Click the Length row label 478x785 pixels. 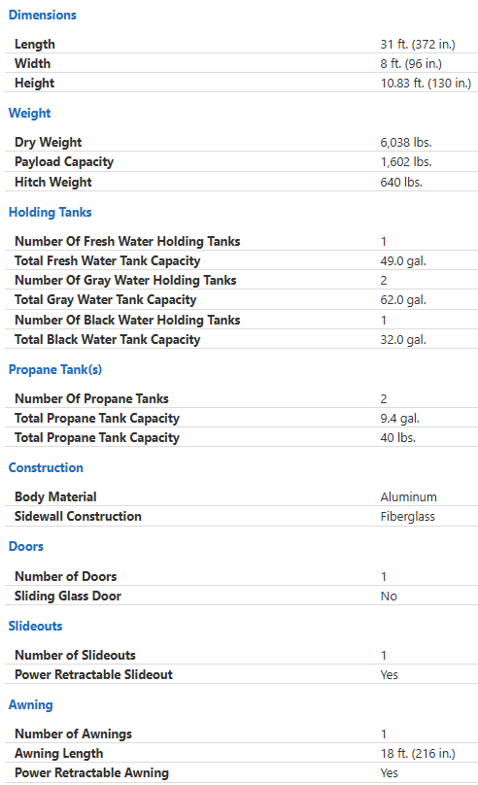point(35,44)
